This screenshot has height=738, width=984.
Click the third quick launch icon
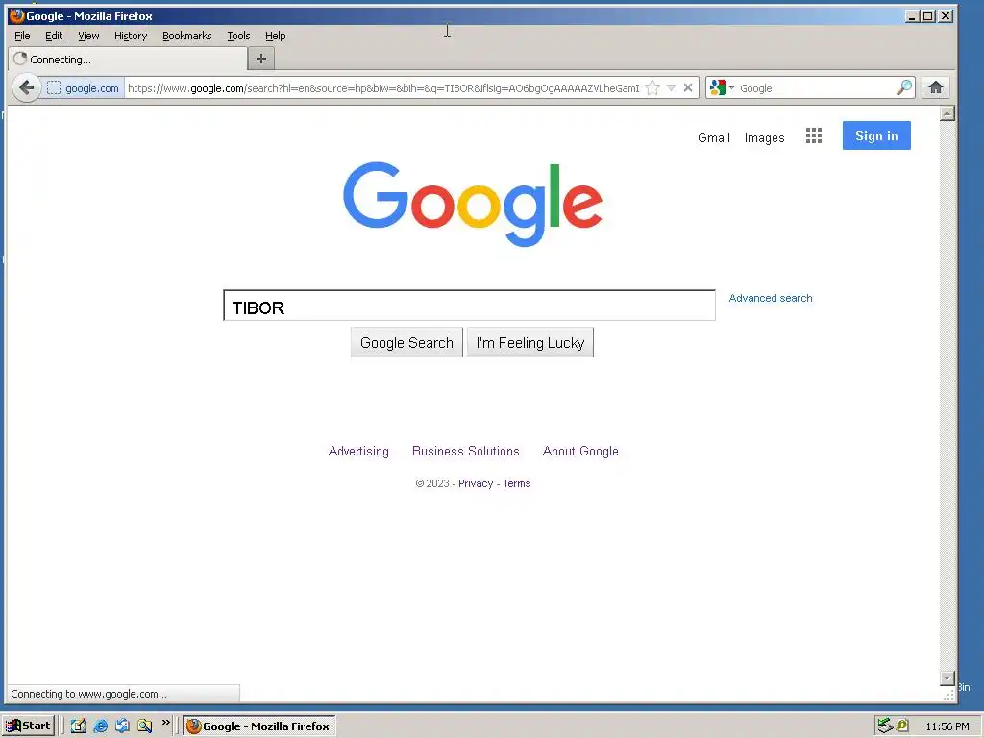tap(122, 726)
